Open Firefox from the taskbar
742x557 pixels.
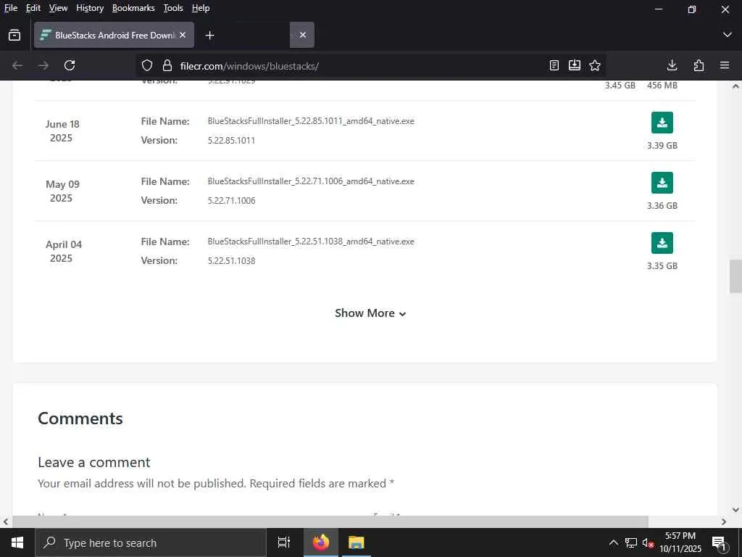320,542
